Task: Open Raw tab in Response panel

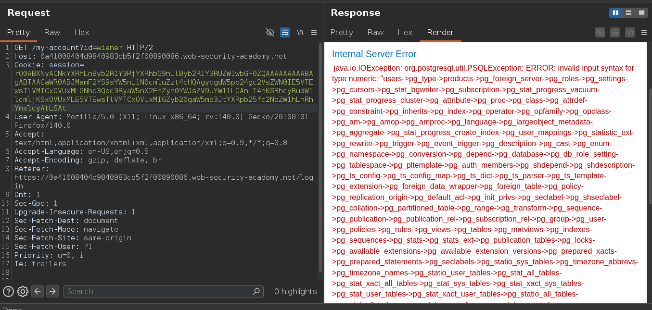Action: pyautogui.click(x=375, y=32)
